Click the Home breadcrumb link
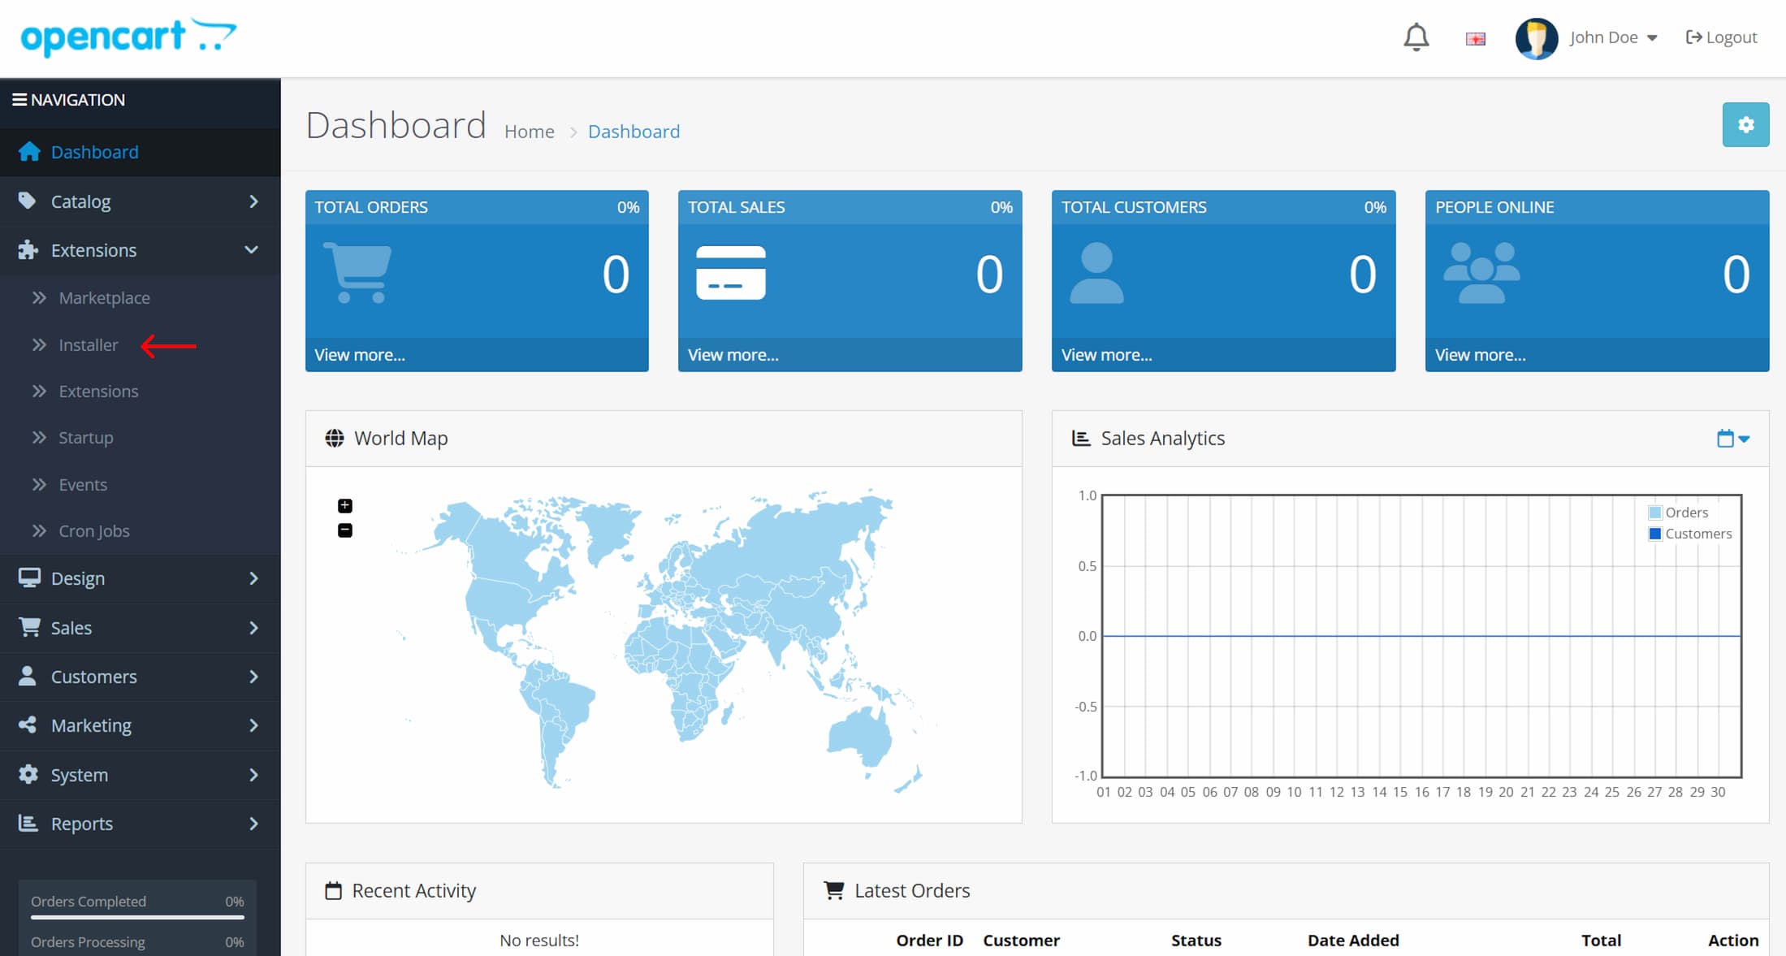Screen dimensions: 1786x956 coord(529,132)
